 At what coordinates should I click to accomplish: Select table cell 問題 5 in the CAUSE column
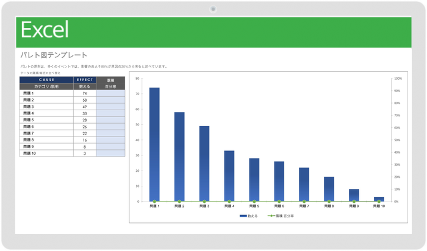pos(46,120)
